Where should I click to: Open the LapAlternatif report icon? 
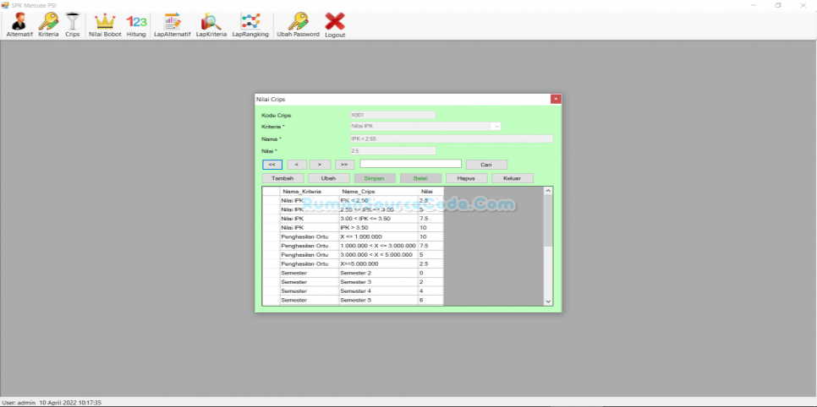[173, 23]
